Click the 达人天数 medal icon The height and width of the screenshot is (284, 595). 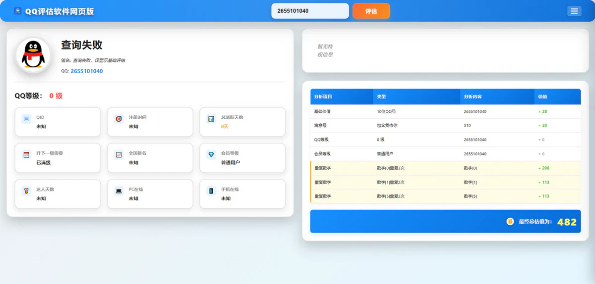[26, 191]
